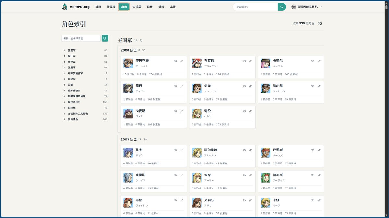Open the user account dropdown menu
Screen dimensions: 389x218
(306, 7)
